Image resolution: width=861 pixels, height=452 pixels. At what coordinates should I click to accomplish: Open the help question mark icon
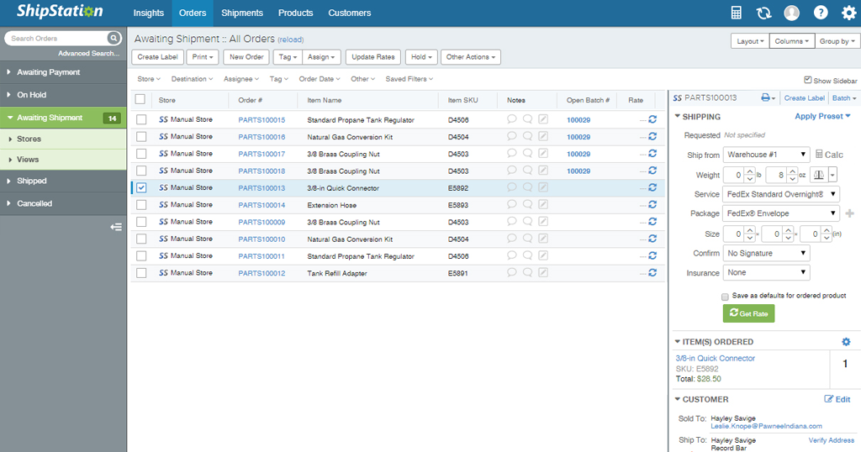(x=821, y=13)
